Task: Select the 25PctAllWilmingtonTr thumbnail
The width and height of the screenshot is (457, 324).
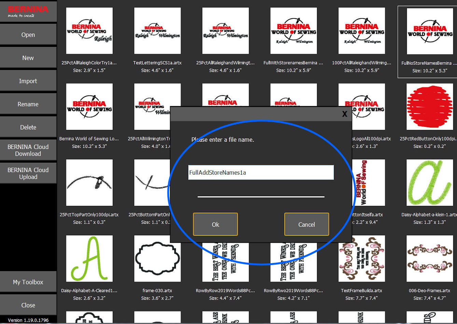Action: click(x=152, y=107)
